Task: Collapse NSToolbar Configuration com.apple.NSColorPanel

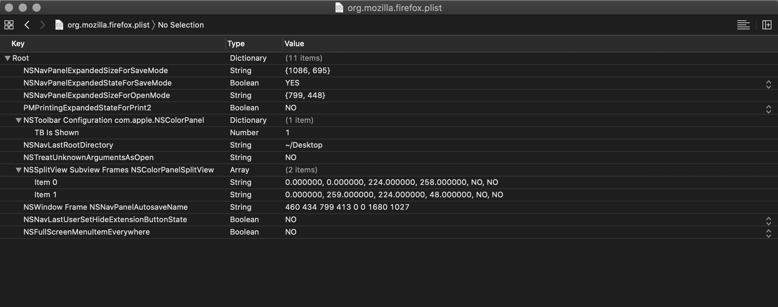Action: tap(19, 120)
